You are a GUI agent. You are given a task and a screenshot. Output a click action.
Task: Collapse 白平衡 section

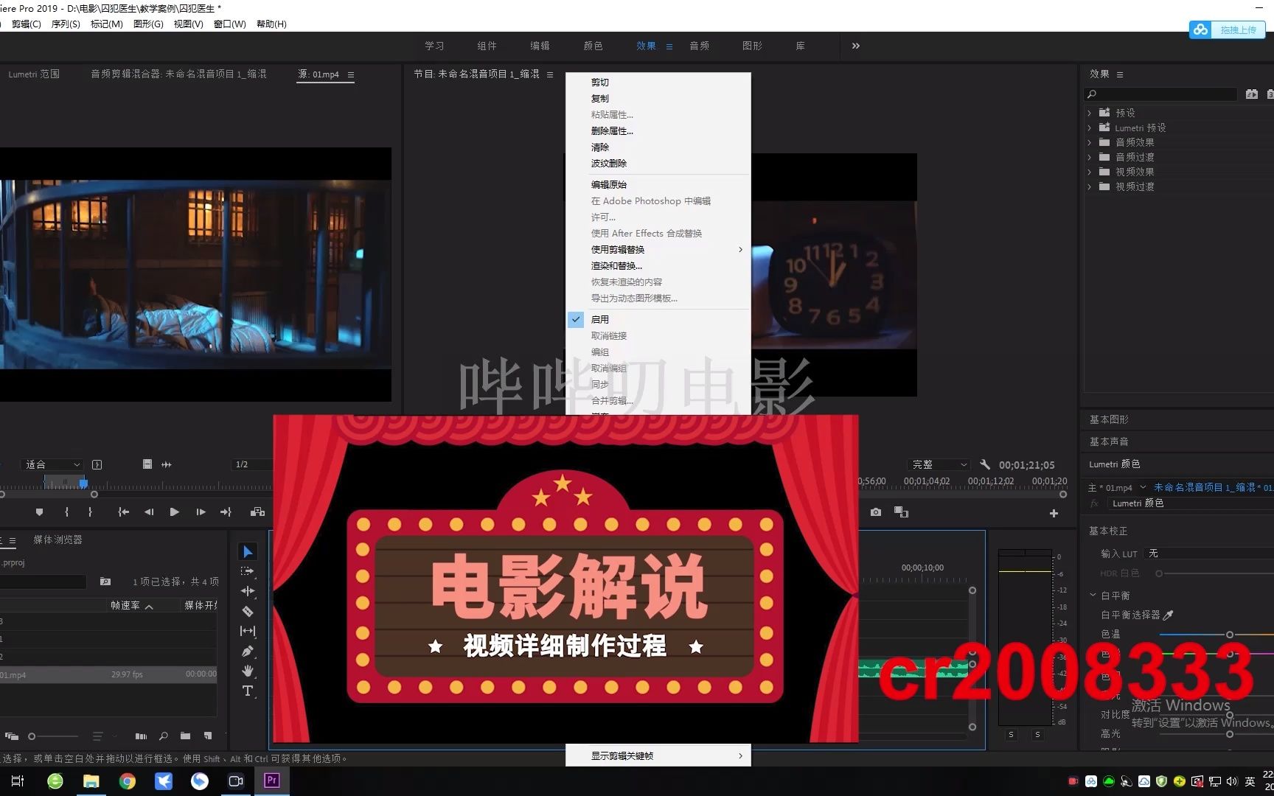pyautogui.click(x=1093, y=595)
